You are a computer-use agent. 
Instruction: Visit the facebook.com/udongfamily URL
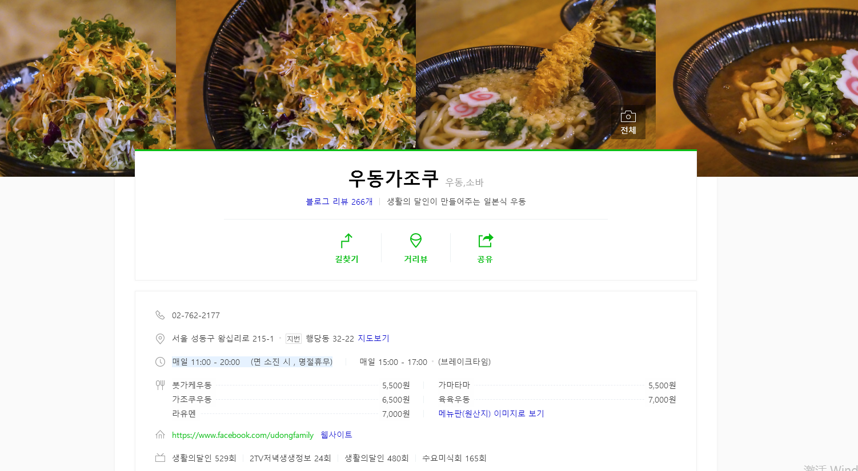pyautogui.click(x=243, y=435)
